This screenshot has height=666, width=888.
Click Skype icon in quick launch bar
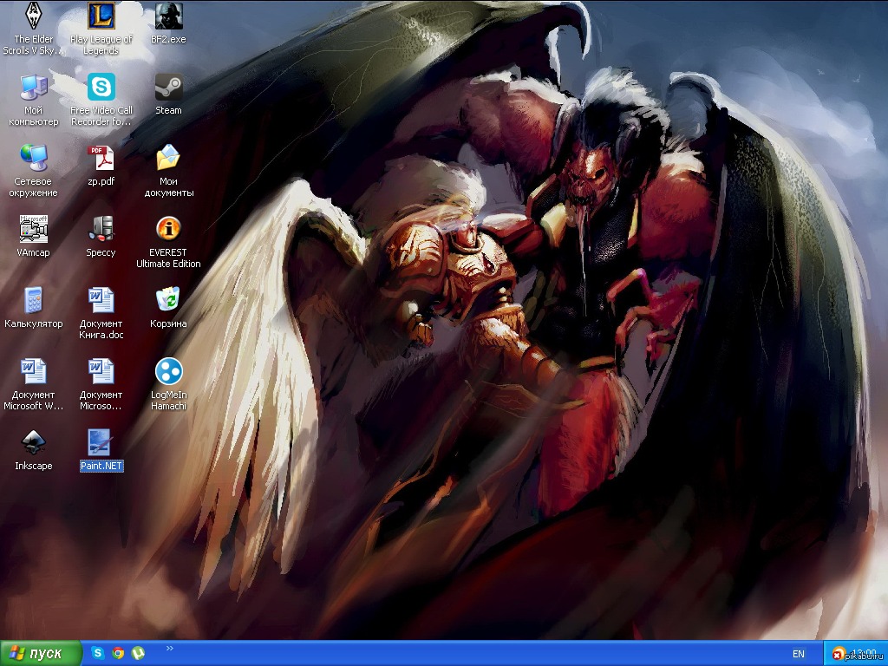click(98, 653)
